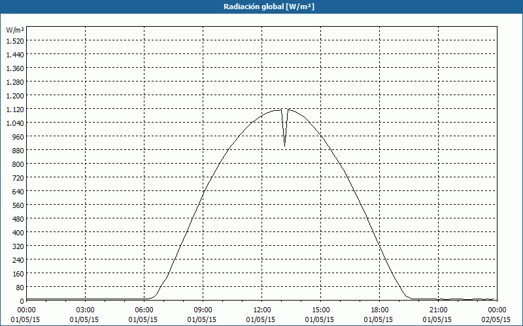
Task: Click the dip point in the radiation curve
Action: (284, 145)
